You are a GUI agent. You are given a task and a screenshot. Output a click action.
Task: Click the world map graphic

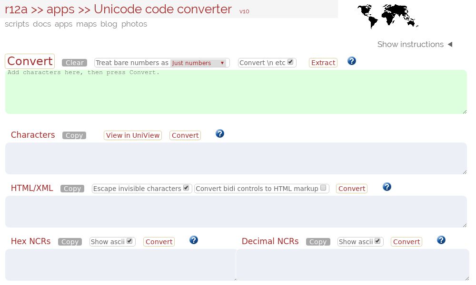click(x=387, y=15)
